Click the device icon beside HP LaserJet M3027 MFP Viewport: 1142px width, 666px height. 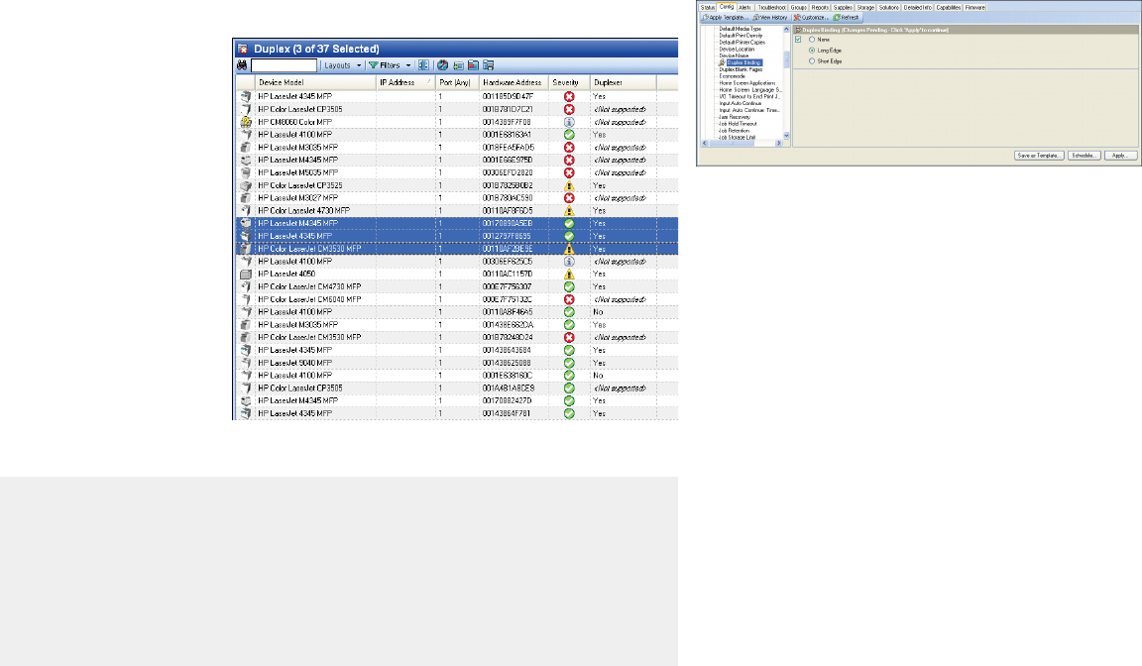click(x=246, y=198)
